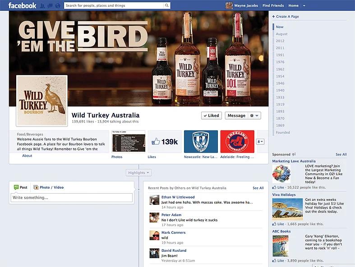Select the Post tab in composer
Viewport: 355px width, 267px height.
pos(21,187)
